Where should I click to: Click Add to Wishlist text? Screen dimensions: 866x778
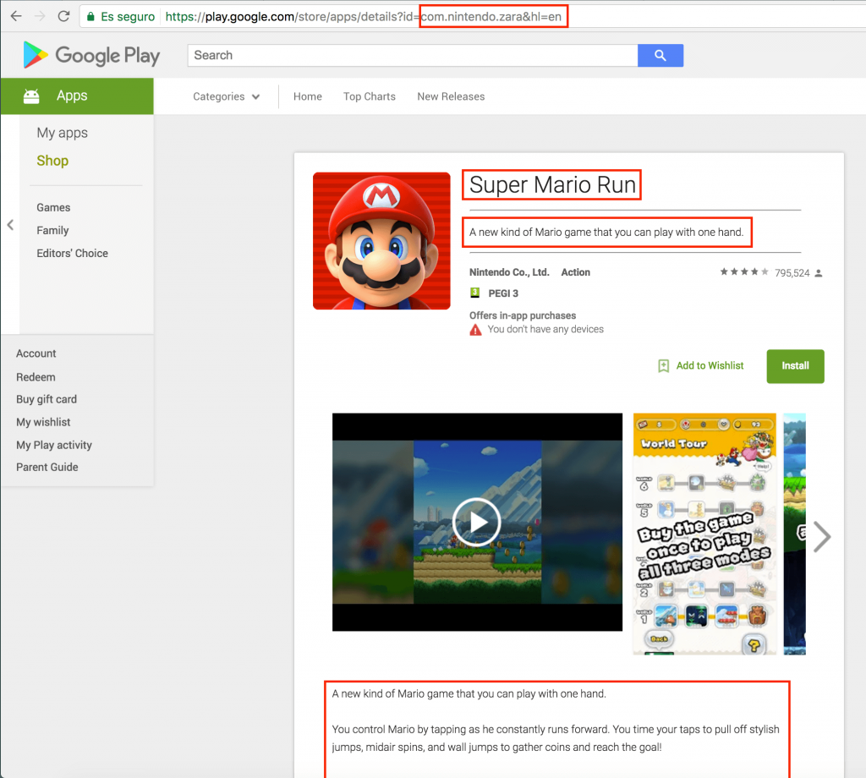point(710,365)
